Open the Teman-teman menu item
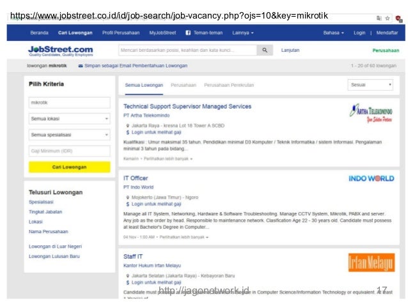The height and width of the screenshot is (306, 408). (x=208, y=33)
